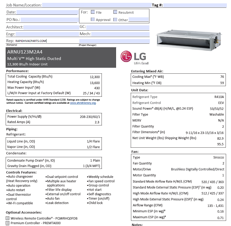231x226 pixels.
Task: Click the Child lock feature text
Action: [95, 203]
